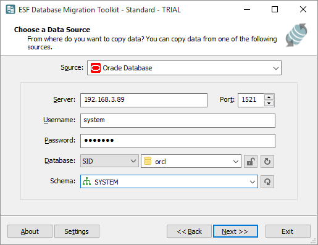Click the yellow database stack icon by orcl
318x245 pixels.
(x=148, y=161)
